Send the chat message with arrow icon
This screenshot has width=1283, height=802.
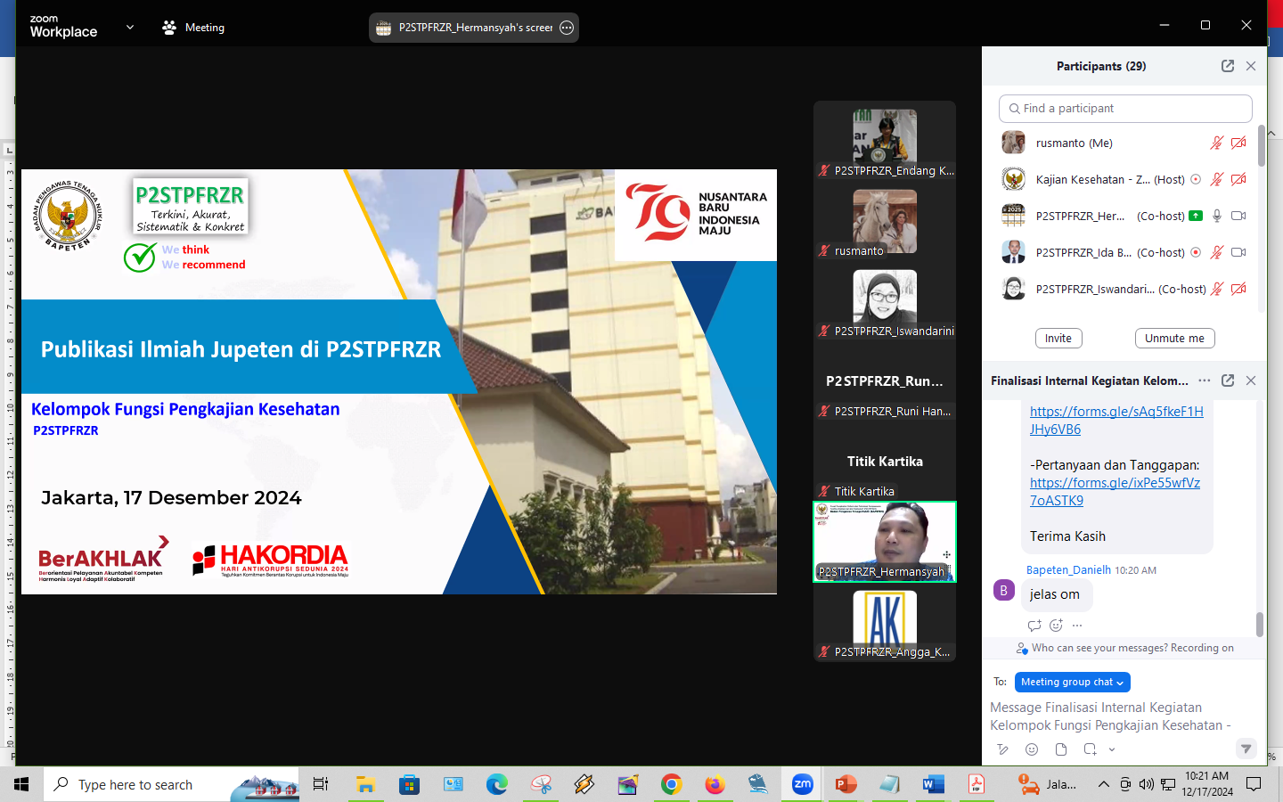[x=1246, y=749]
